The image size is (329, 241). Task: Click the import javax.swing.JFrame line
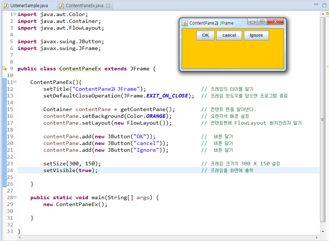(x=59, y=48)
